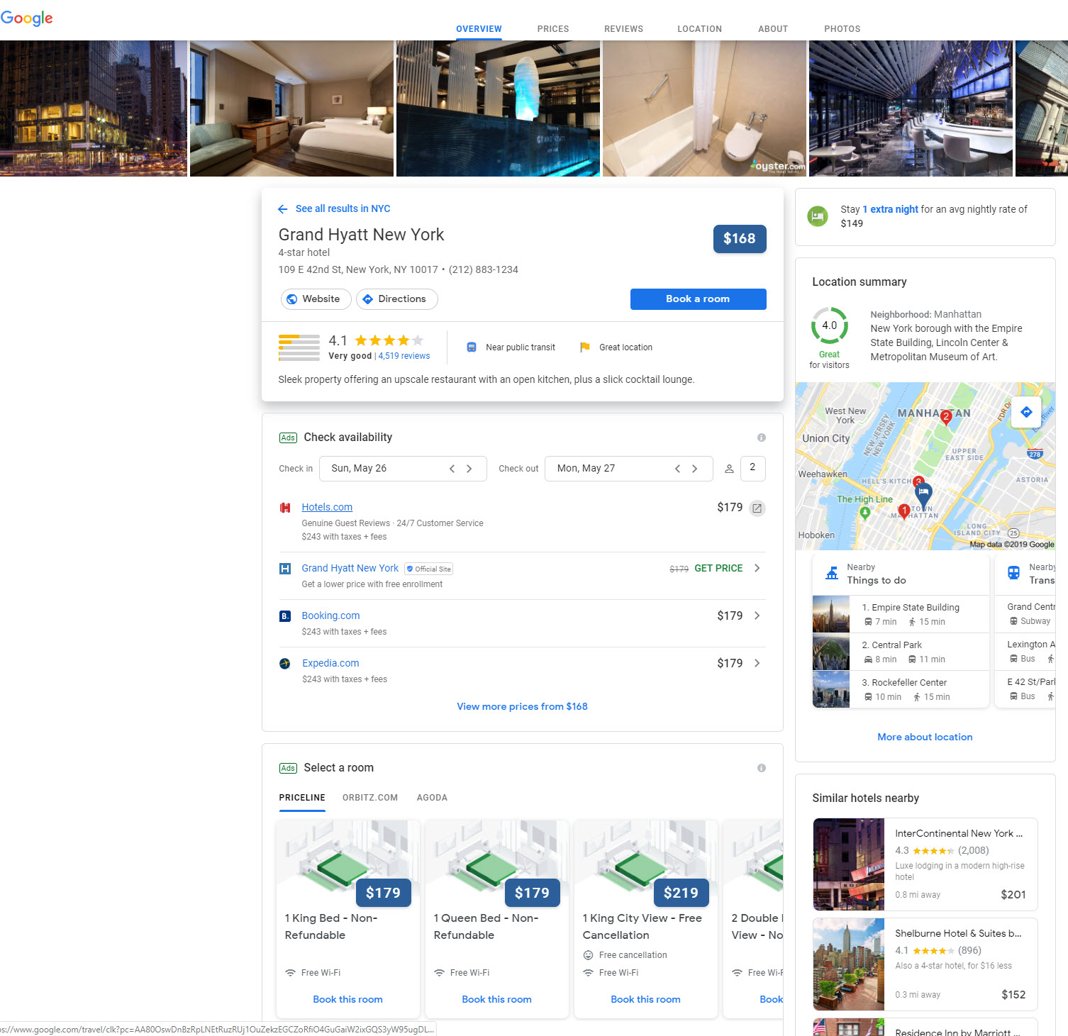Click the red map pin numbered 1

point(904,511)
